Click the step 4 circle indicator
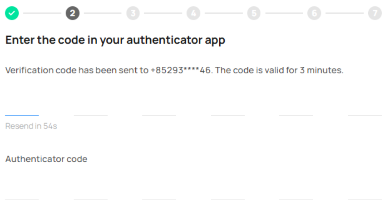 tap(193, 13)
